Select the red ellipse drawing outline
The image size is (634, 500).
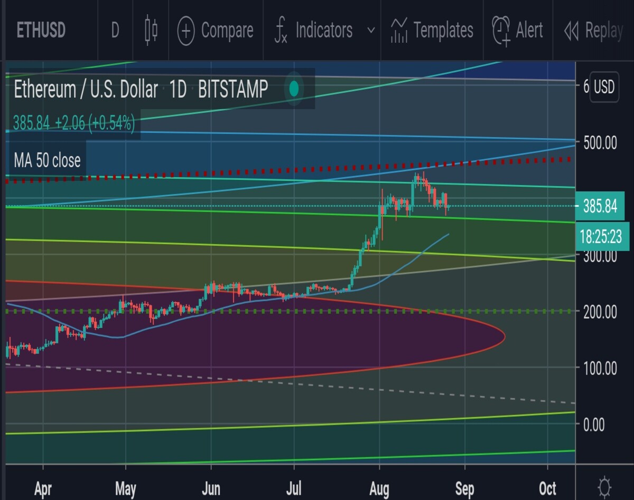[505, 336]
